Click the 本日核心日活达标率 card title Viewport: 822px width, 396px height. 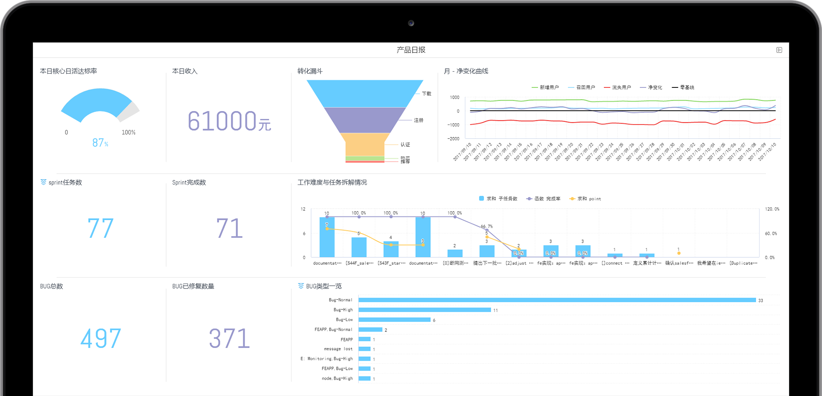(68, 71)
